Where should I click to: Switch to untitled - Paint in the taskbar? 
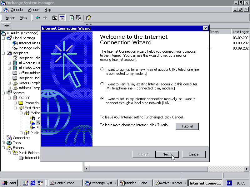[x=135, y=183]
